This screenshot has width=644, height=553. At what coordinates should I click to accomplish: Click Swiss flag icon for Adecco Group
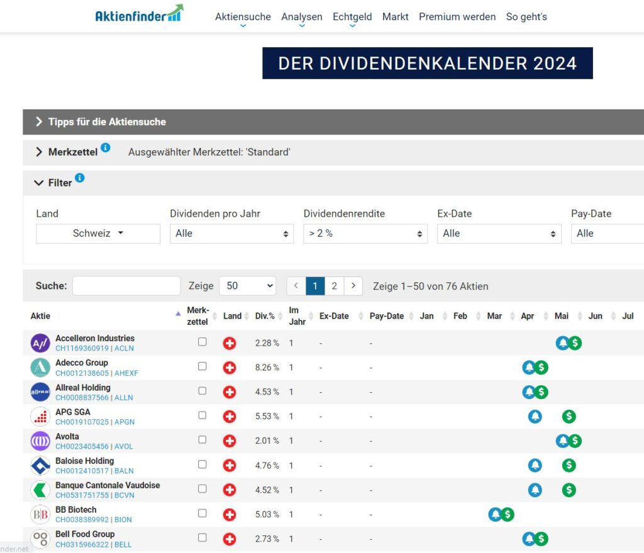[x=230, y=368]
